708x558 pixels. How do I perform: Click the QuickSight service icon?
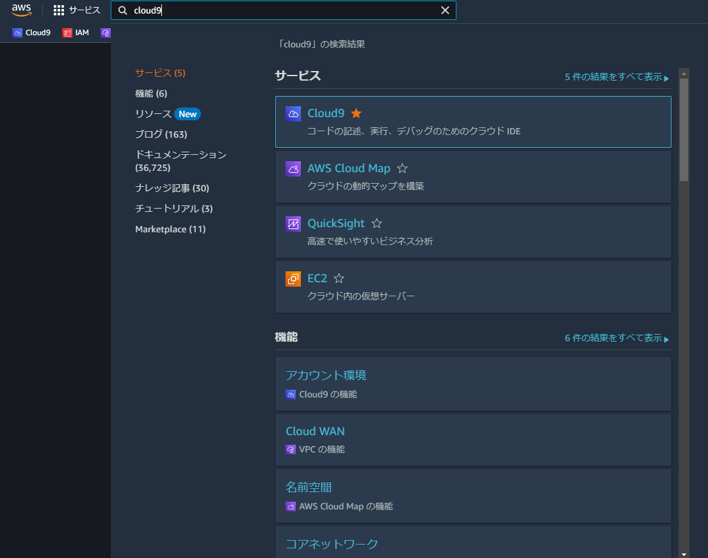pos(293,223)
